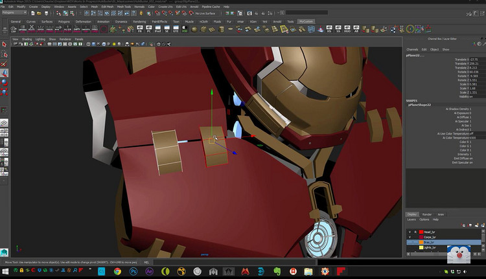The height and width of the screenshot is (279, 486).
Task: Click the yellow circular target shelf icon
Action: (x=410, y=29)
